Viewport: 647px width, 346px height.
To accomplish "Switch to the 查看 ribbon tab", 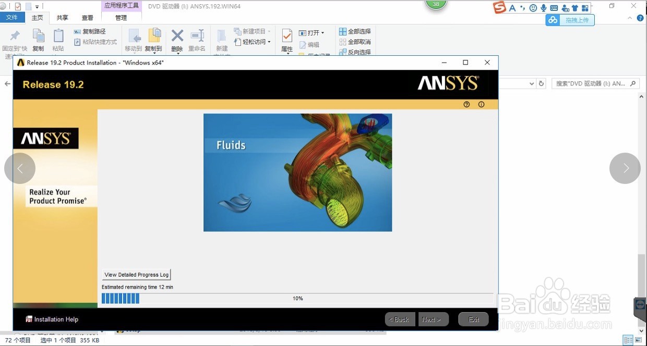I will [88, 18].
